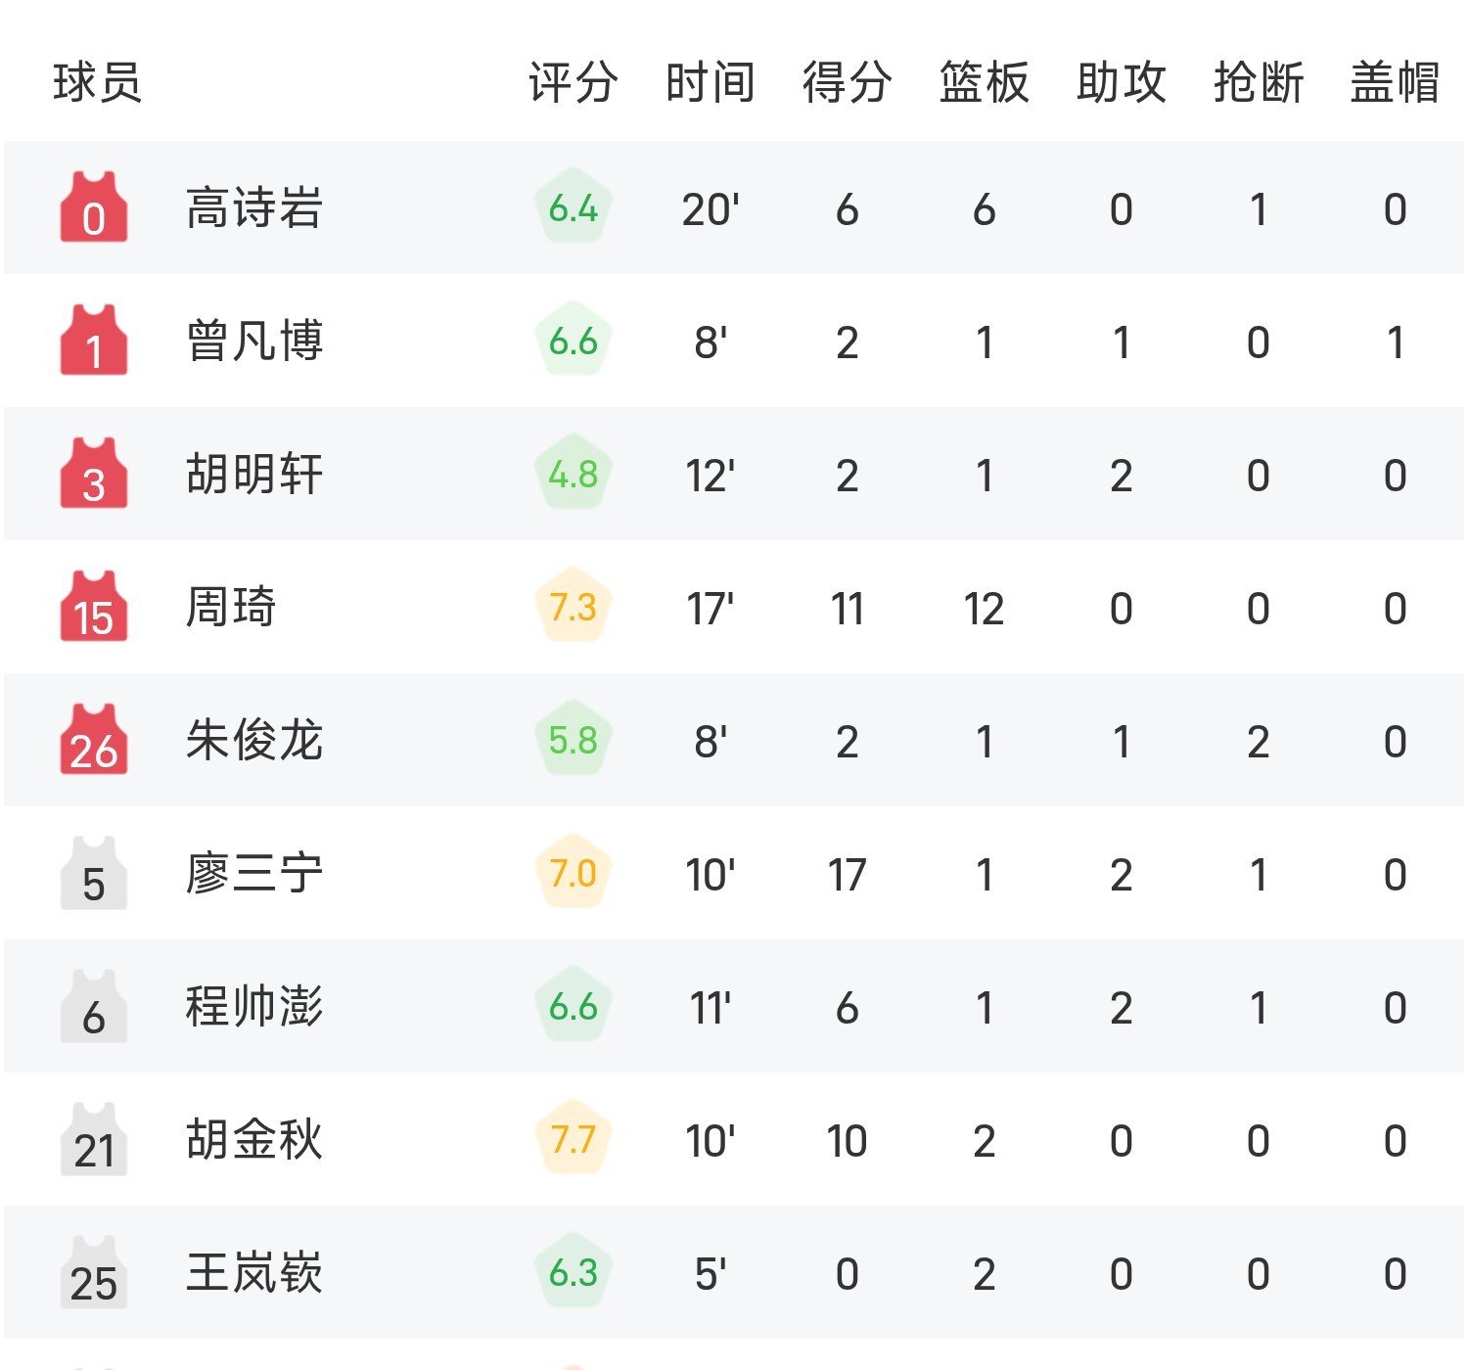The width and height of the screenshot is (1468, 1370).
Task: Tap the gray number 25 jersey icon
Action: (x=94, y=1272)
